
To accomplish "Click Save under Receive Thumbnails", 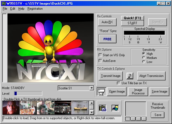I will pos(158,115).
